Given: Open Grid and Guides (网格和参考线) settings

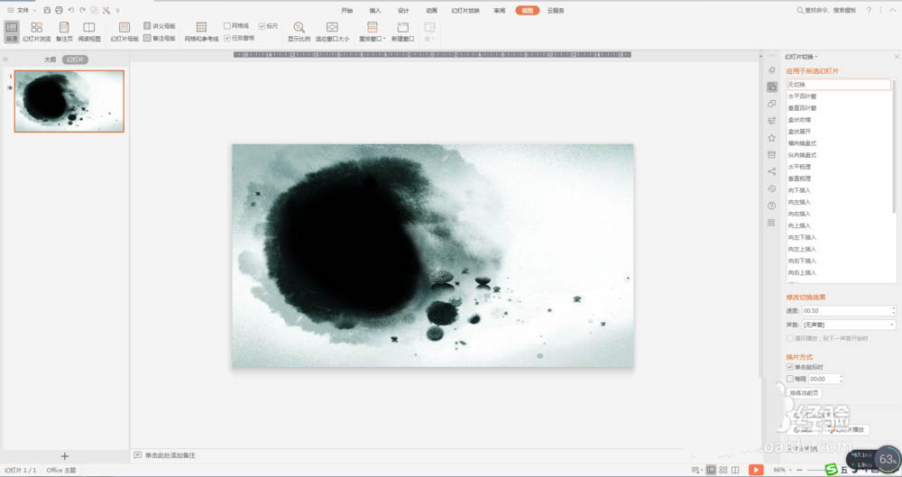Looking at the screenshot, I should (x=201, y=32).
